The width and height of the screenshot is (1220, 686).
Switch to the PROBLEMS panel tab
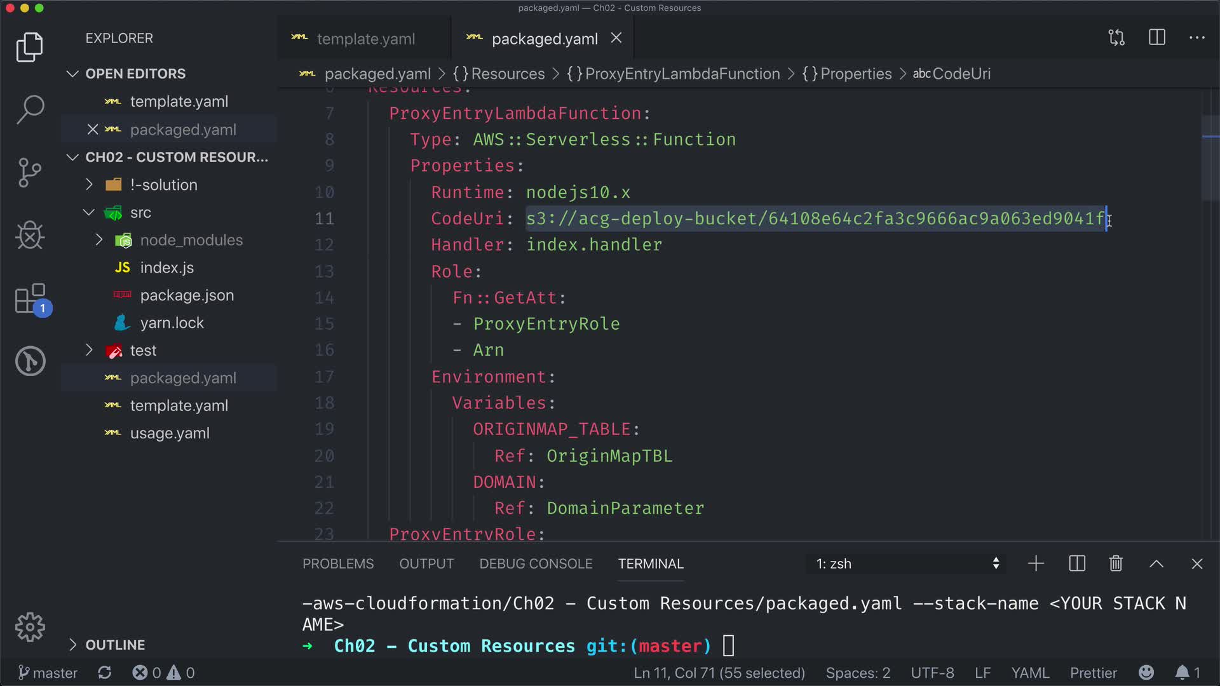pos(338,564)
